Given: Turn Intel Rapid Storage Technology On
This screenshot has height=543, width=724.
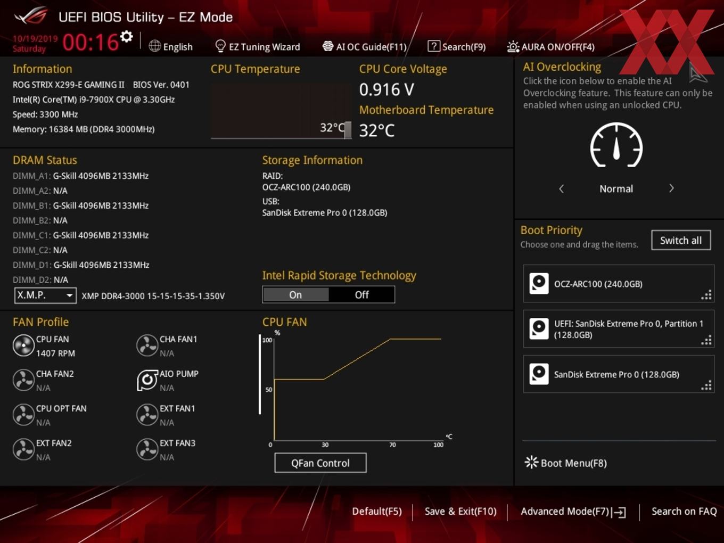Looking at the screenshot, I should [295, 294].
